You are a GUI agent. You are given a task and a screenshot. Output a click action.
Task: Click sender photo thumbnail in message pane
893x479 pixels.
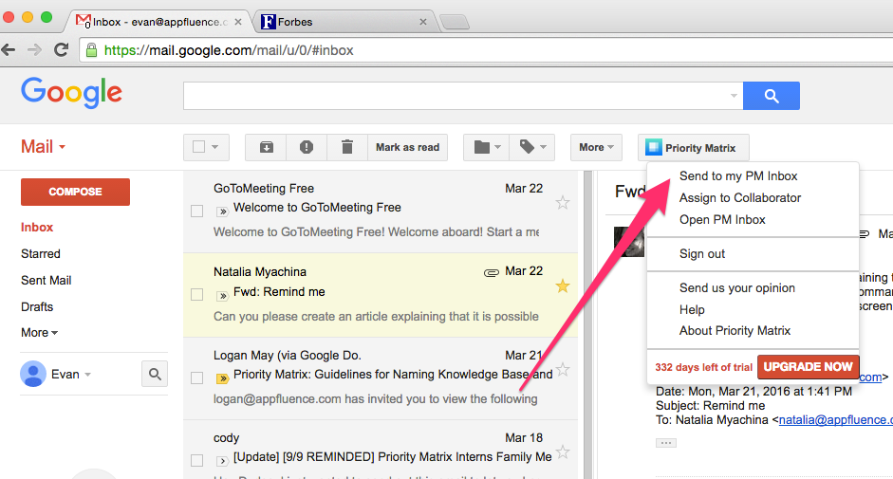click(629, 242)
